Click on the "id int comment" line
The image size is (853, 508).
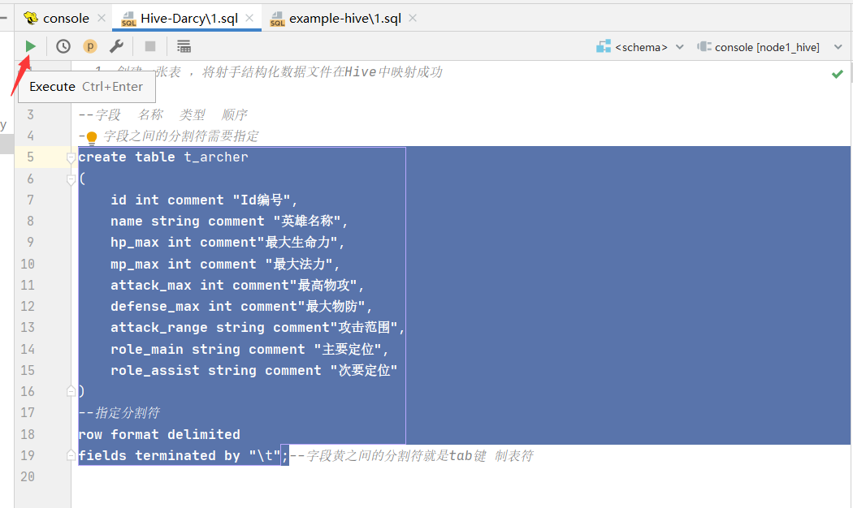click(204, 200)
